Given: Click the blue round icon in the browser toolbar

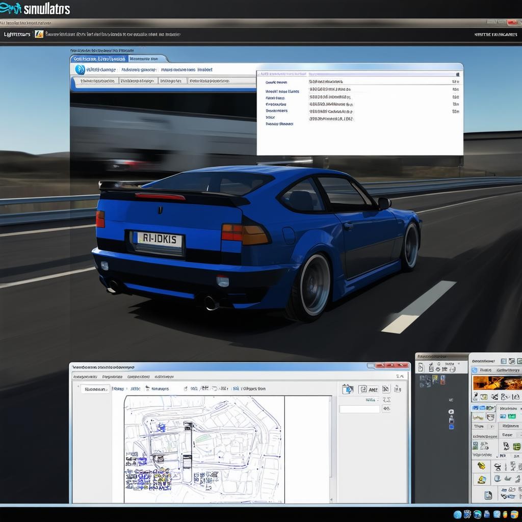Looking at the screenshot, I should (80, 70).
